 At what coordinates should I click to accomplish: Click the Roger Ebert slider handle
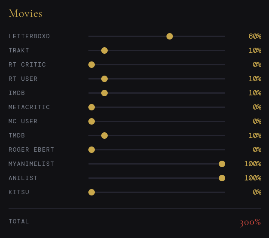[91, 150]
